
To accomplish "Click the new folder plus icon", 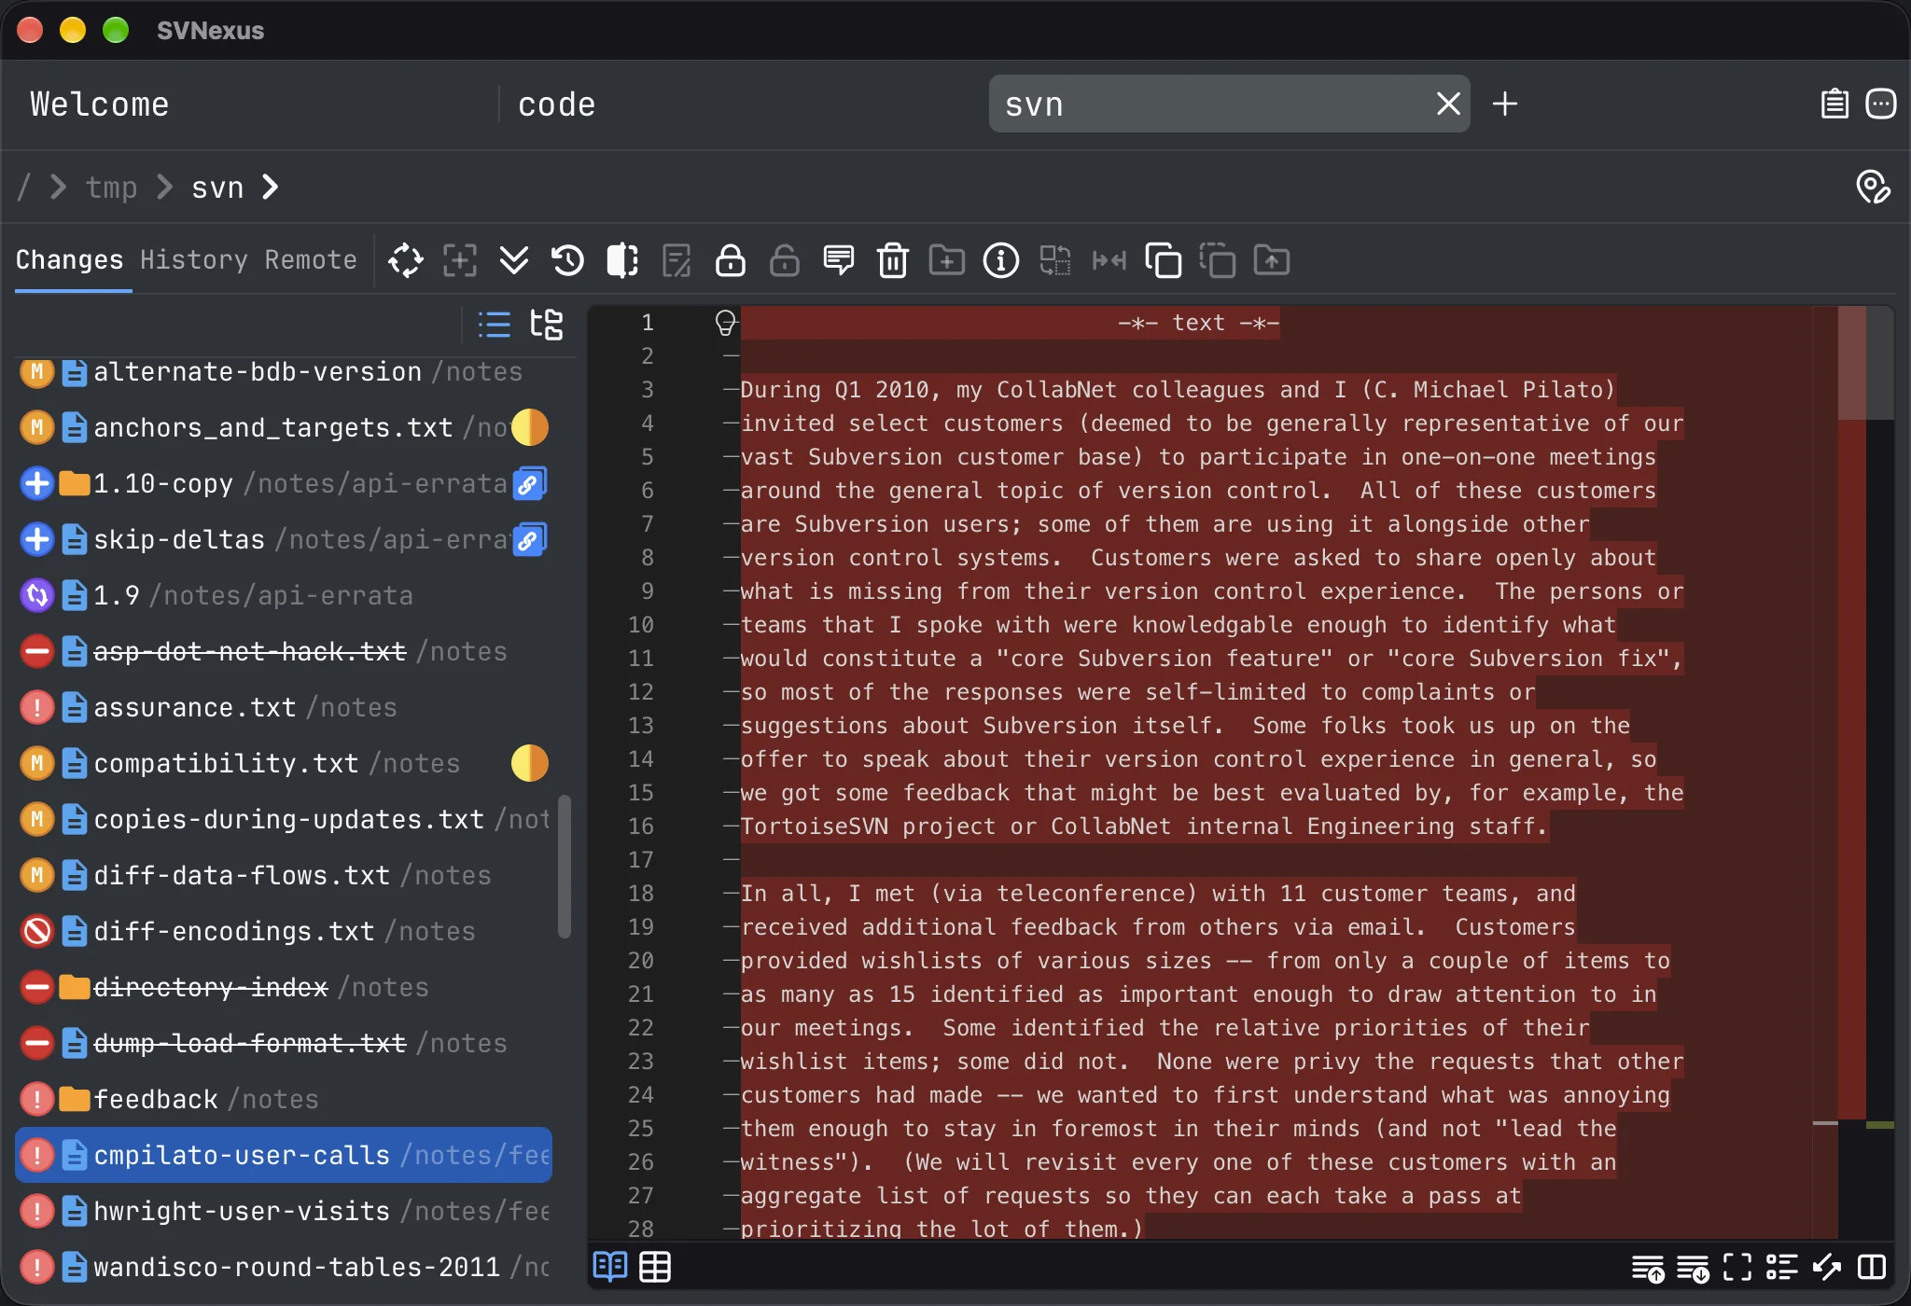I will (946, 260).
